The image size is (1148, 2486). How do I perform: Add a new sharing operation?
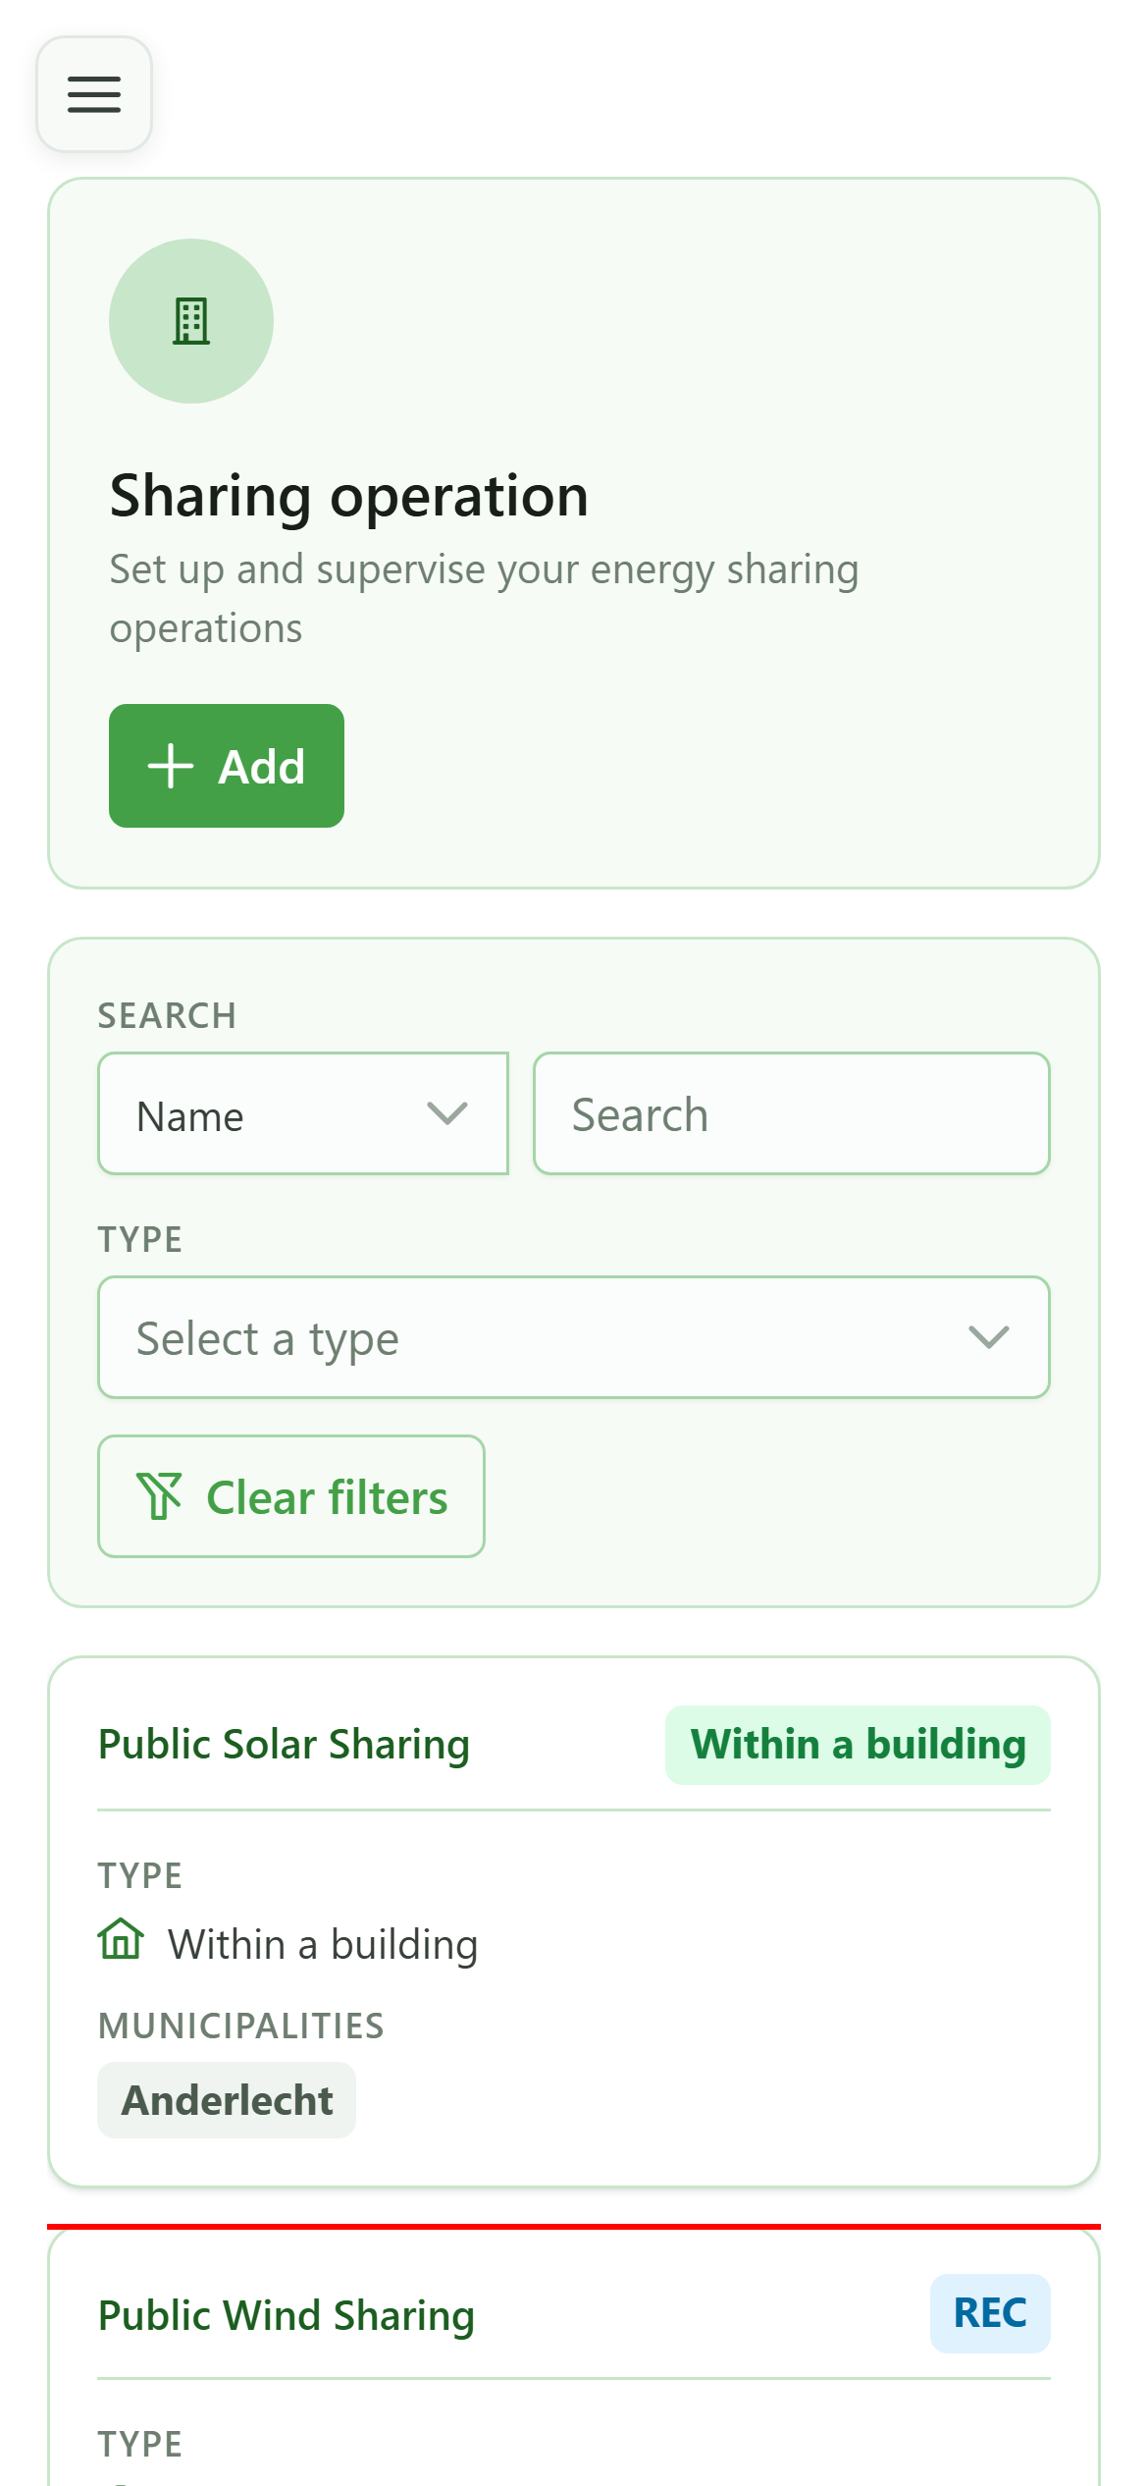tap(227, 766)
